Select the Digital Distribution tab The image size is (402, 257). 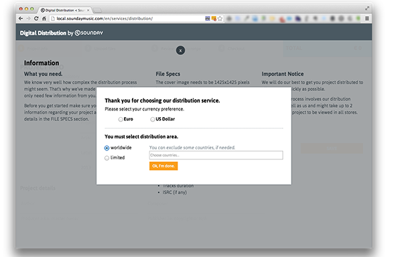click(65, 10)
